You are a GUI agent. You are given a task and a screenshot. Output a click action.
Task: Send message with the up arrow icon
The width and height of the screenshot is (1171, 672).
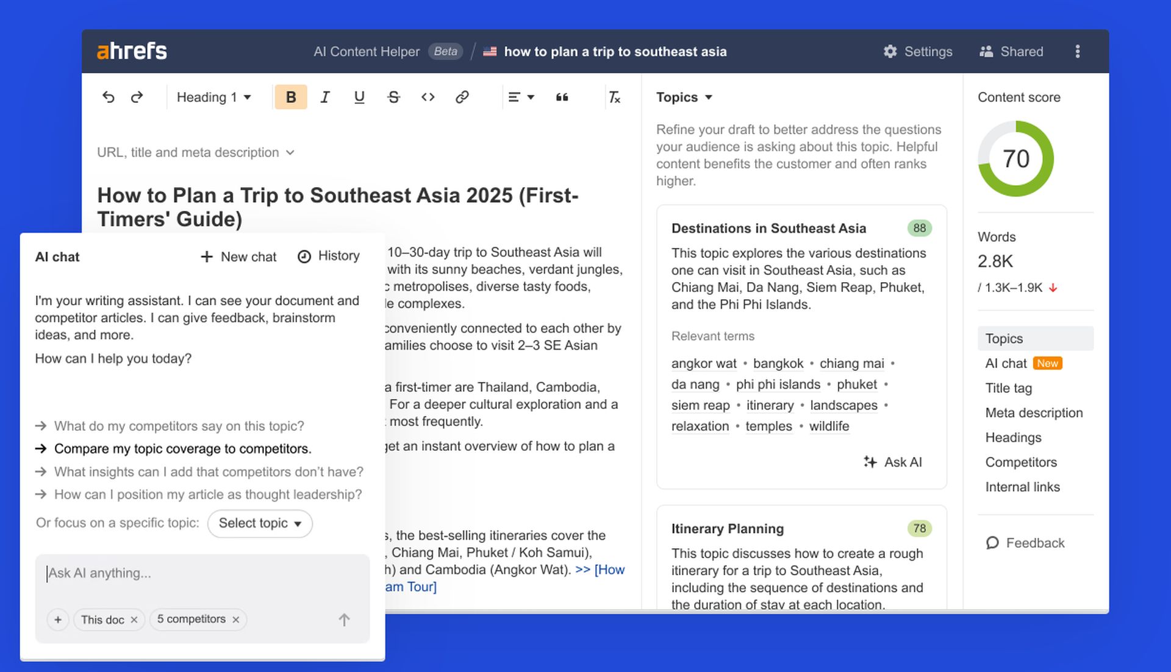344,620
